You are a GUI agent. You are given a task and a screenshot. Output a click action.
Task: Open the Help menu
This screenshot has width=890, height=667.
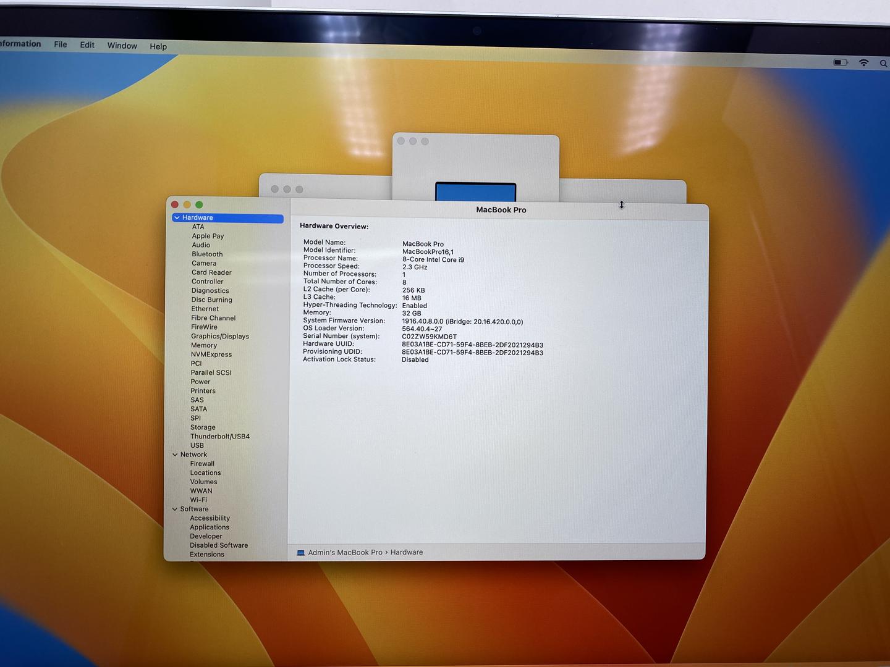[x=158, y=46]
